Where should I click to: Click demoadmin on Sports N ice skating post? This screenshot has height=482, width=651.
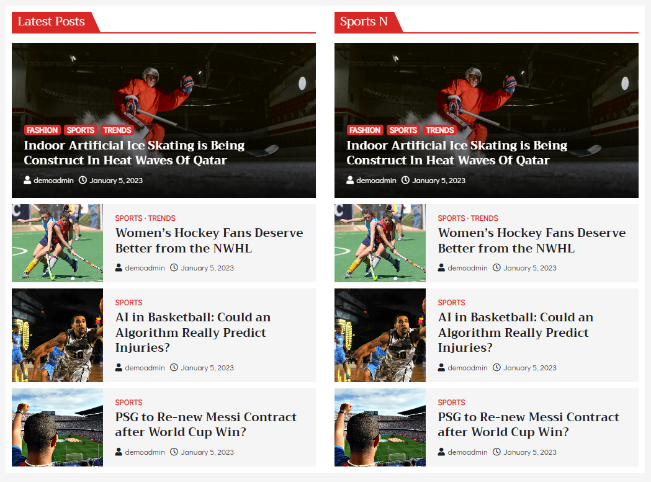[376, 180]
